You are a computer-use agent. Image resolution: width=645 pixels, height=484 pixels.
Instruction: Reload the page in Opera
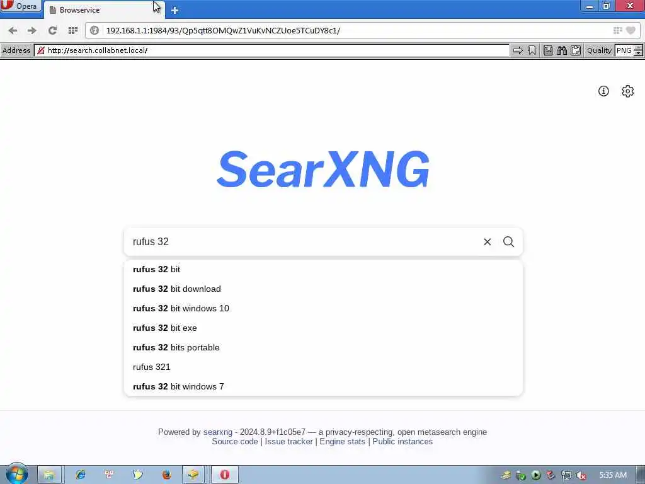pyautogui.click(x=52, y=30)
